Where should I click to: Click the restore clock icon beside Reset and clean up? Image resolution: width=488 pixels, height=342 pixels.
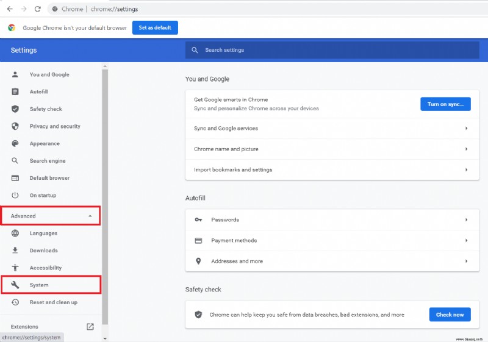(15, 302)
